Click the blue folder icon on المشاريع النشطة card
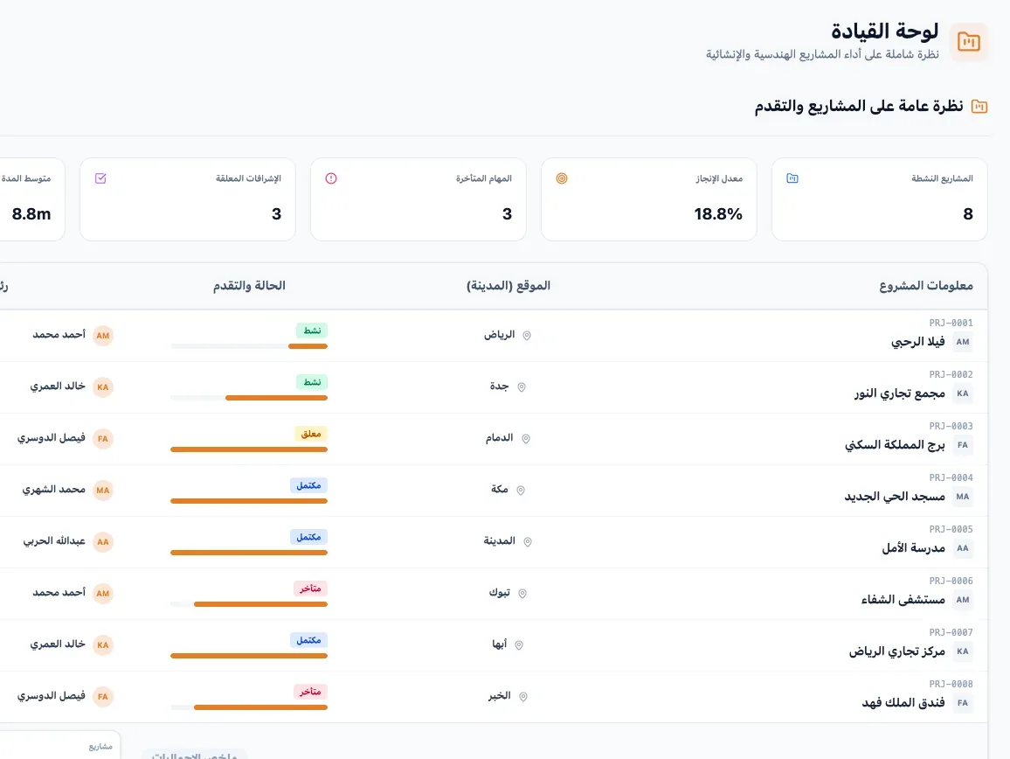This screenshot has width=1010, height=759. click(x=792, y=178)
